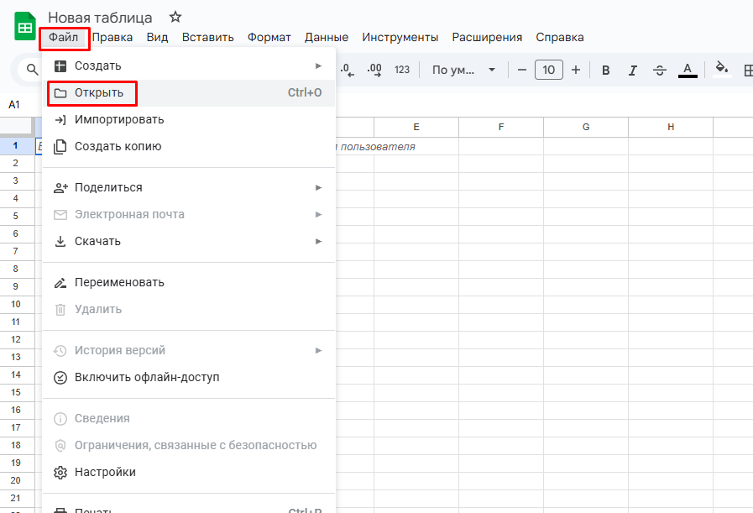
Task: Click the font size input field
Action: click(549, 70)
